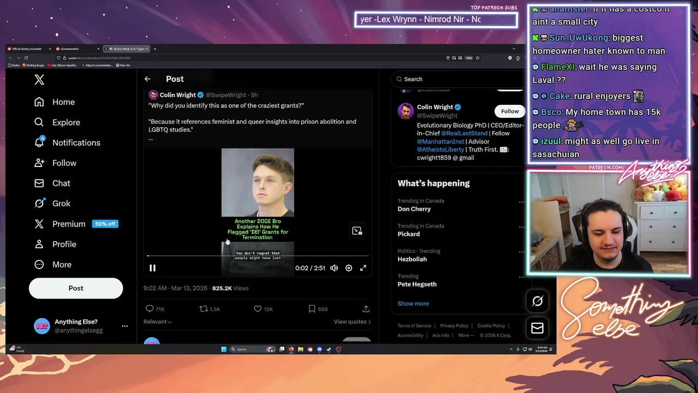Open the Don Cherry trending topic
Image resolution: width=698 pixels, height=393 pixels.
click(414, 209)
